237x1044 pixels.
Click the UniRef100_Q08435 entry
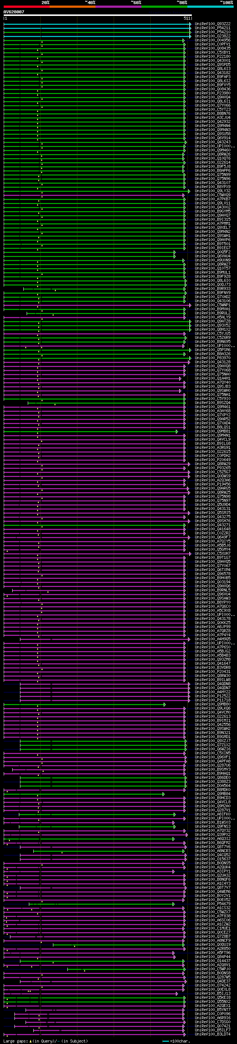tap(213, 48)
